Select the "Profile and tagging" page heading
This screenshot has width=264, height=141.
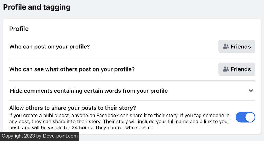pos(37,7)
